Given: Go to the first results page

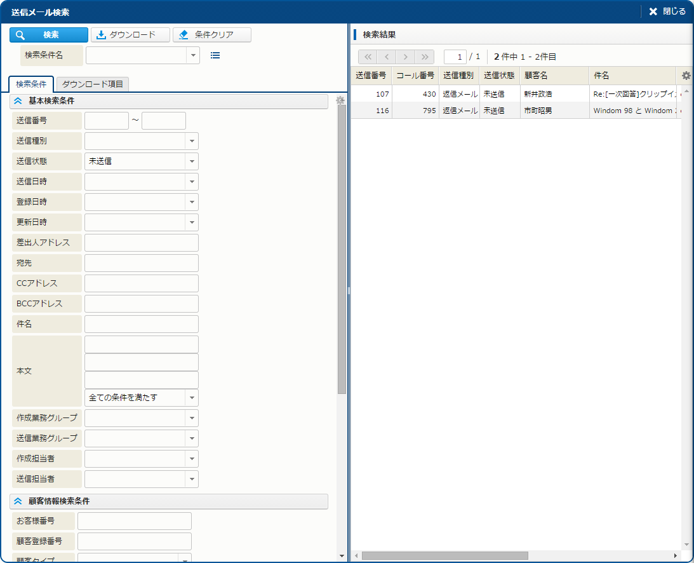Looking at the screenshot, I should 368,57.
